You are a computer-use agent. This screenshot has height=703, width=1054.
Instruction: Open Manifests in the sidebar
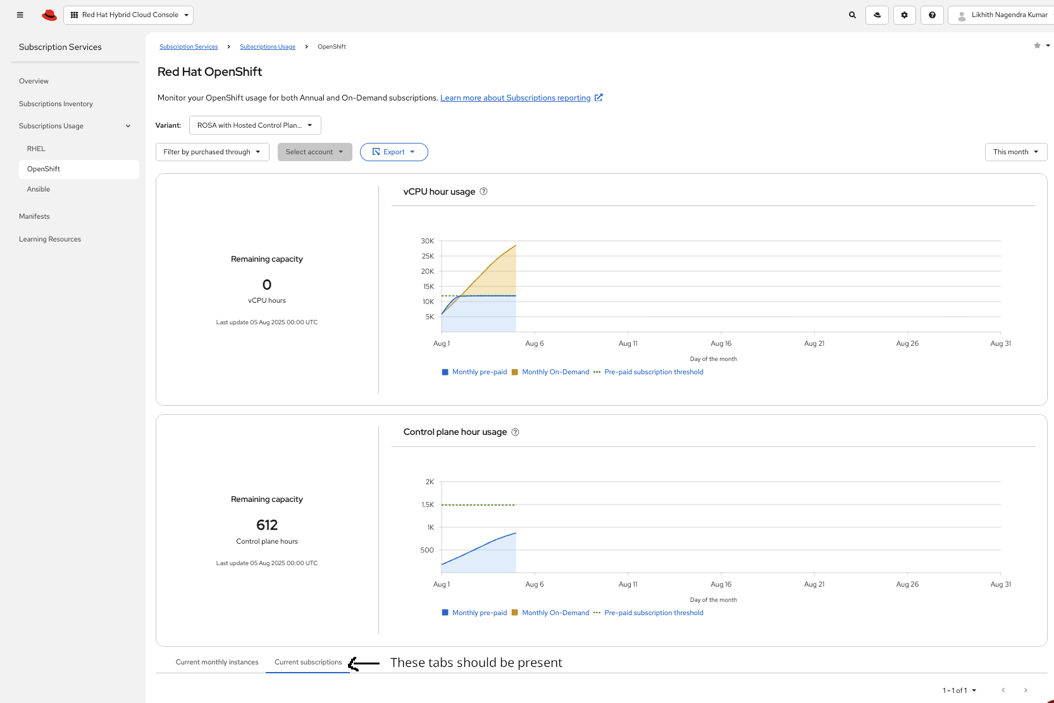(x=34, y=216)
